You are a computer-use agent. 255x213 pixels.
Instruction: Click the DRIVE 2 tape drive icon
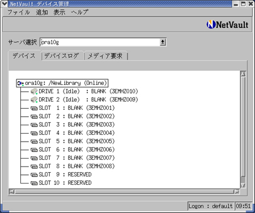tap(34, 100)
